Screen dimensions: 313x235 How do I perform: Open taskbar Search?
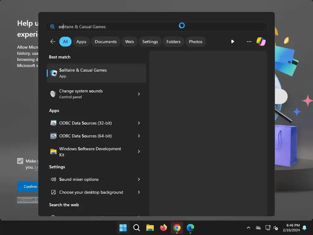(x=137, y=228)
